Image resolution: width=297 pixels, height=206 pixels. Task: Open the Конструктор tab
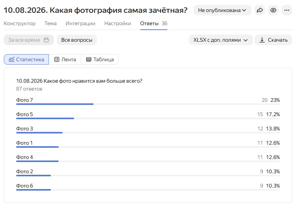point(20,23)
